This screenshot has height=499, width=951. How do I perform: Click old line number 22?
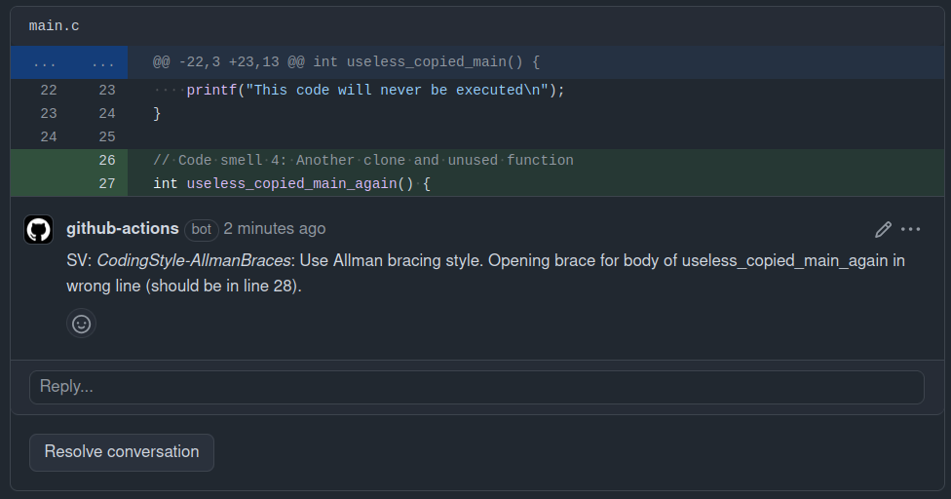[x=49, y=91]
